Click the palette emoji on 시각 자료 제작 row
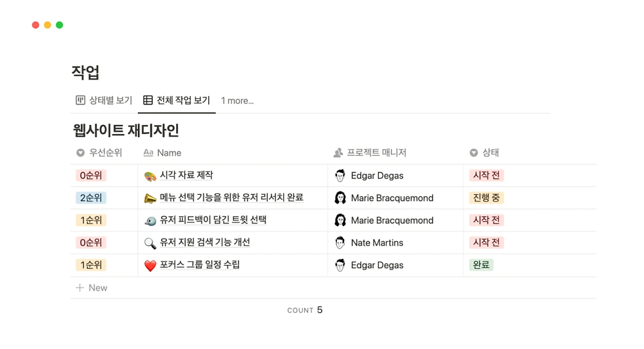The height and width of the screenshot is (349, 644). 150,175
